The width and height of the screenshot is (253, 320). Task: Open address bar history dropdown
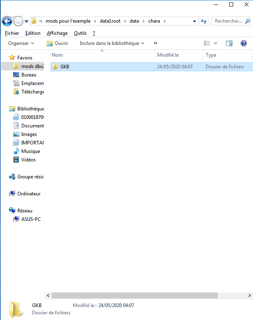tap(194, 21)
